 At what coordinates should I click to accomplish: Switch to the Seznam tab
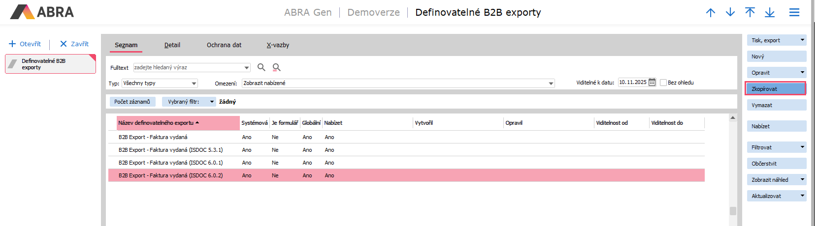point(126,45)
